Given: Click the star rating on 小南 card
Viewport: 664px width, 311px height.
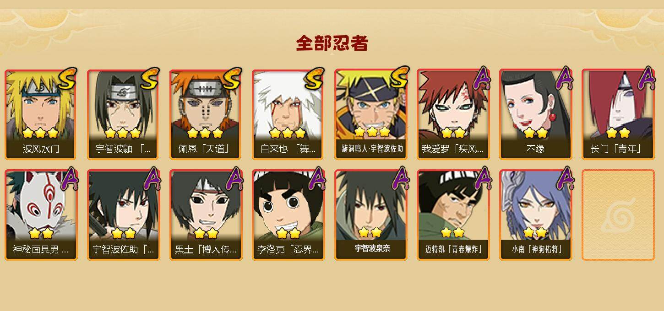Looking at the screenshot, I should point(535,232).
